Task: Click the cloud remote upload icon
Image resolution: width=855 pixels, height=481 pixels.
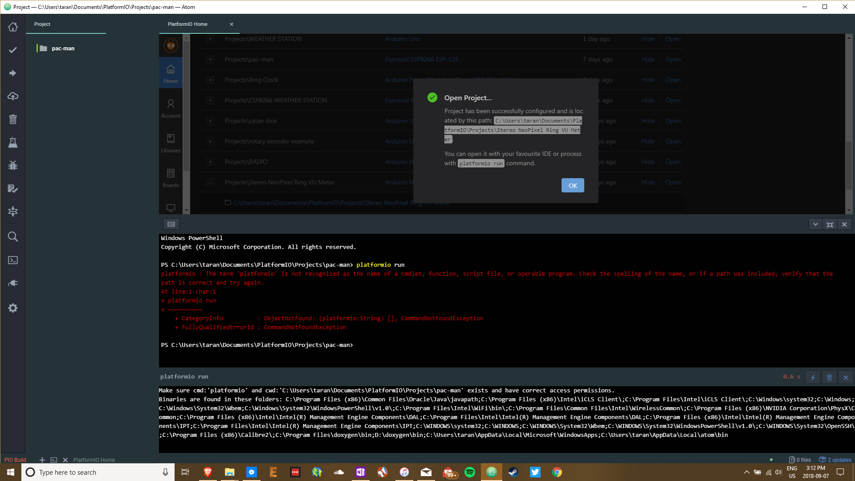Action: point(13,96)
